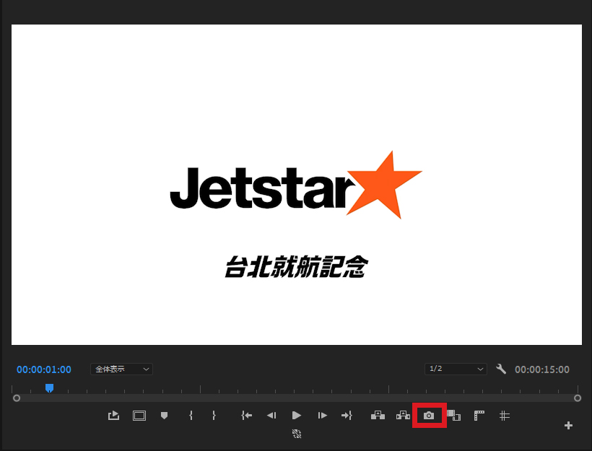
Task: Set the Mark Out point
Action: click(x=214, y=416)
